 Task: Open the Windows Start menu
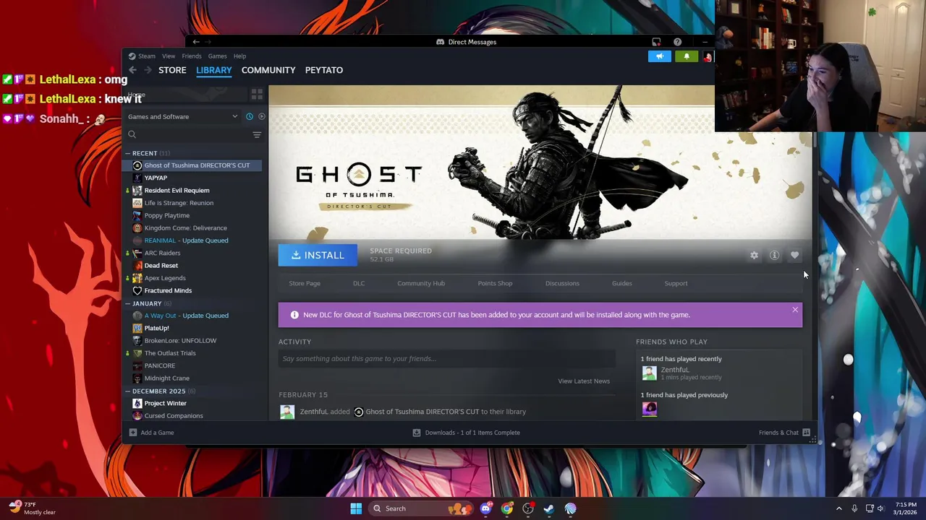pyautogui.click(x=356, y=508)
